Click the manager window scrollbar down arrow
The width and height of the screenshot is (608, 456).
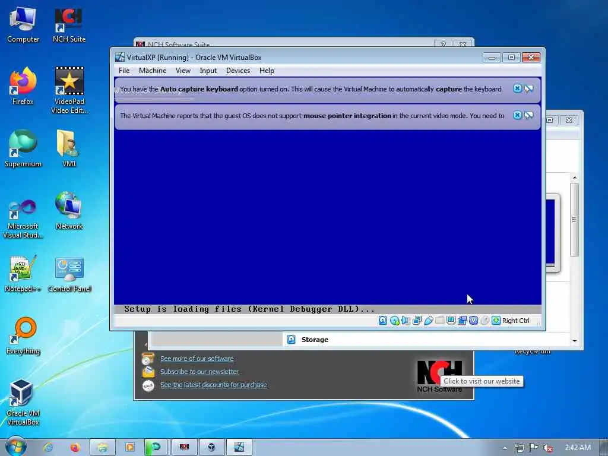(575, 341)
